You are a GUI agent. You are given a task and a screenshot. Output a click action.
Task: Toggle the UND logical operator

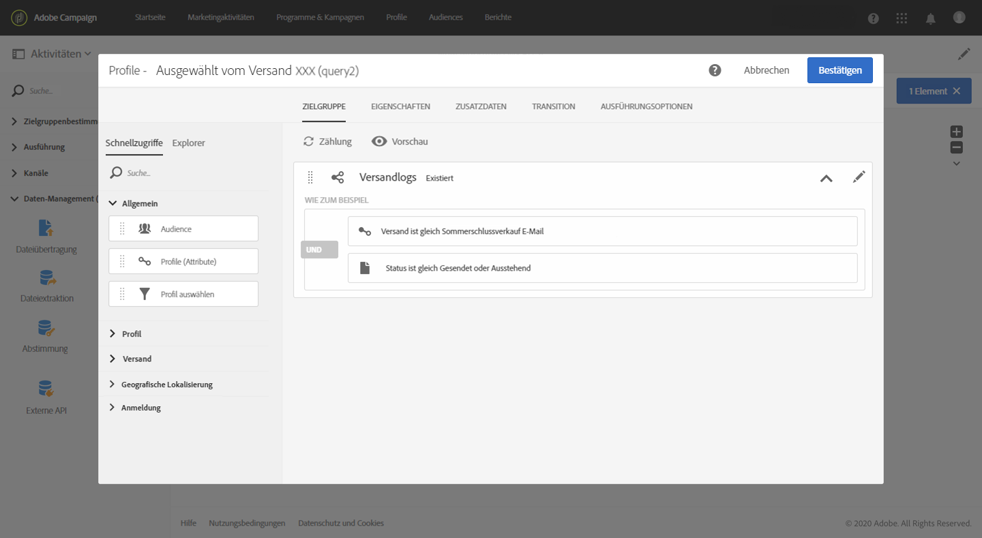(x=319, y=250)
